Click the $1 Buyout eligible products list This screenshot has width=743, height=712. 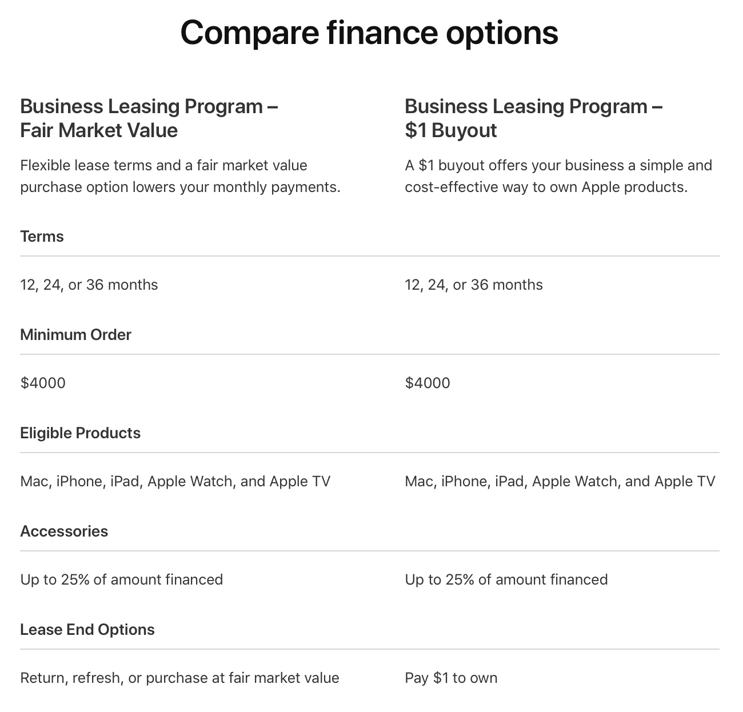tap(560, 481)
